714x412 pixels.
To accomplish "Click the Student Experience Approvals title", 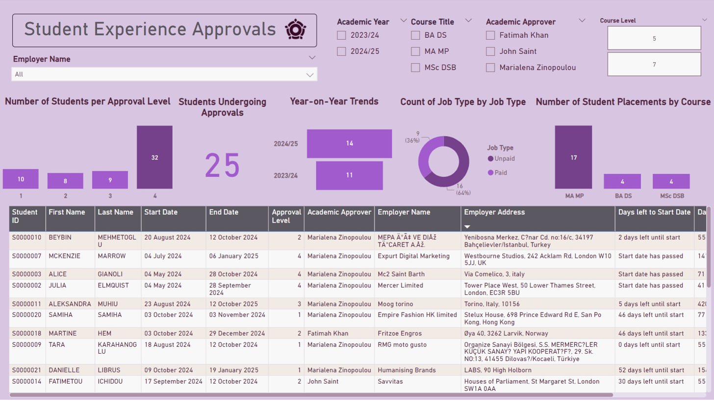I will (150, 29).
